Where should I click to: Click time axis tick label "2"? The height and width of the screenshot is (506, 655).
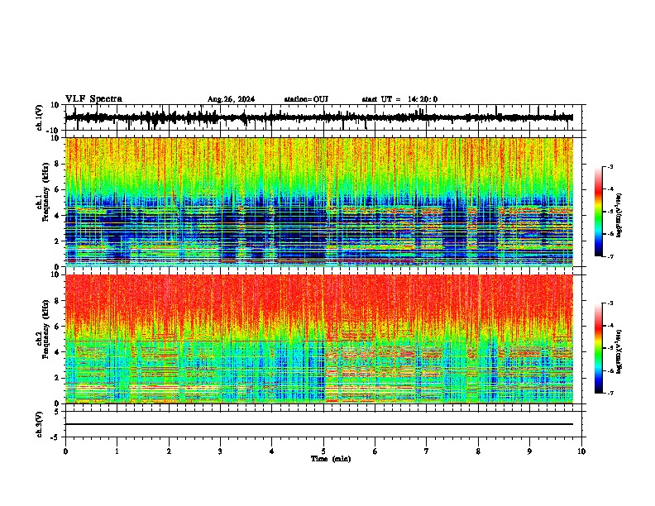tap(169, 451)
